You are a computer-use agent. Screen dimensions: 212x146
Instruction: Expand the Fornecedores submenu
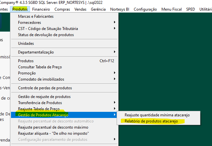[29, 23]
